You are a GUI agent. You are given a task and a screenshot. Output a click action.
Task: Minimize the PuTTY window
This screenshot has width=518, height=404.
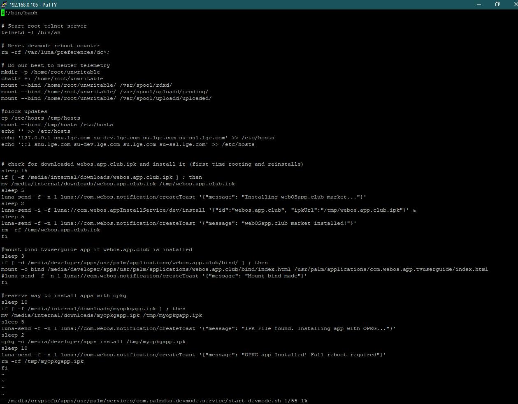pyautogui.click(x=479, y=5)
